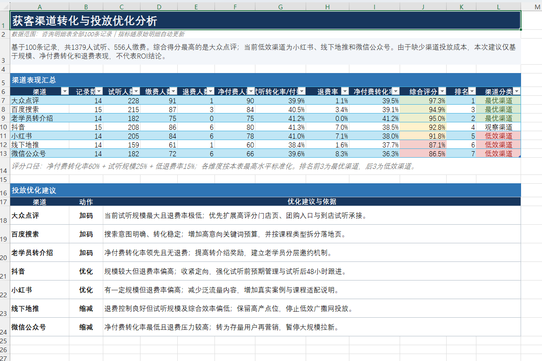
Task: Select the 小红书 cell in row 11
Action: tap(40, 136)
